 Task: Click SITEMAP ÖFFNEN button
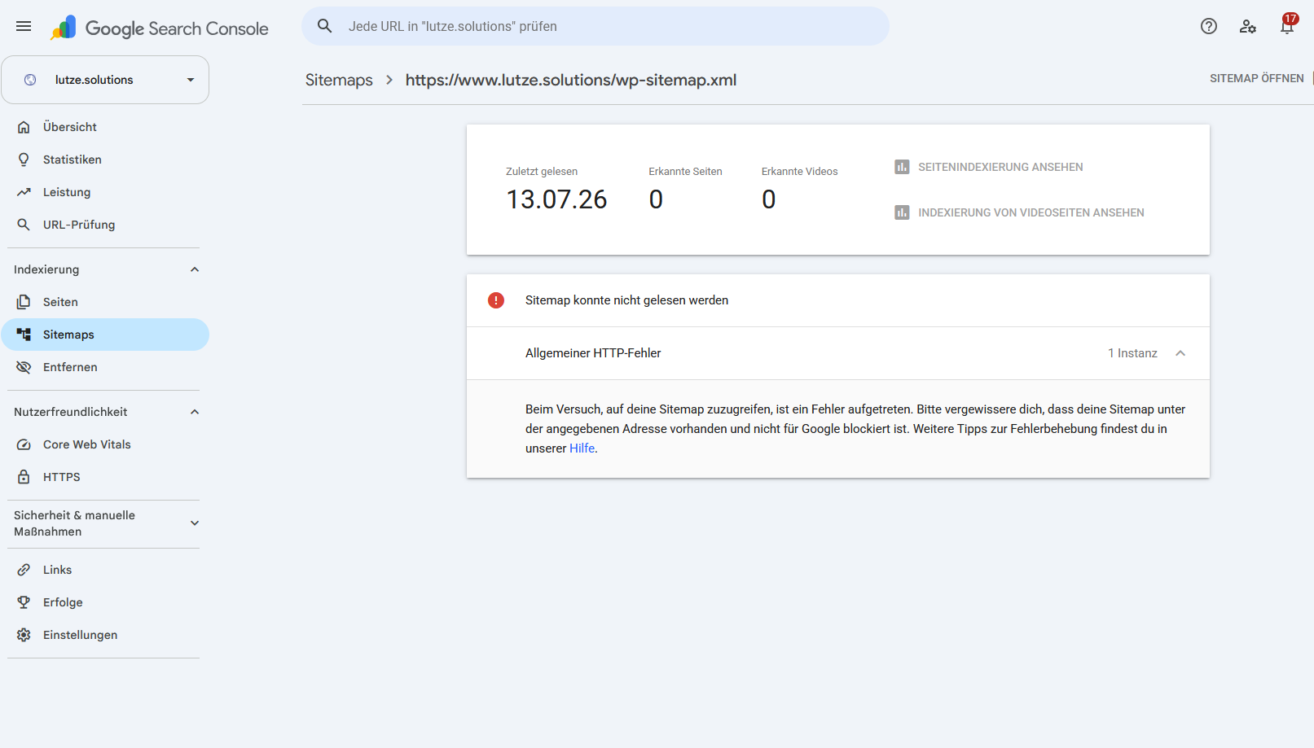coord(1256,79)
